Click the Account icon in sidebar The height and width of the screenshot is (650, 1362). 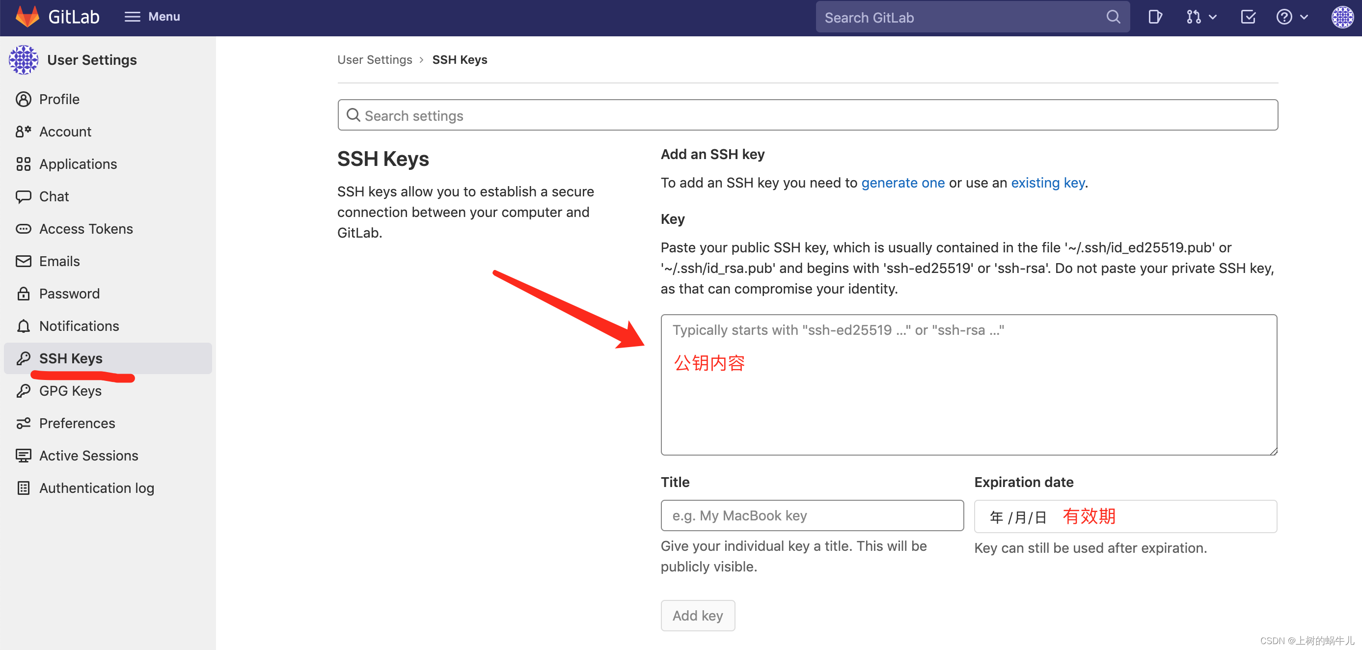[23, 131]
